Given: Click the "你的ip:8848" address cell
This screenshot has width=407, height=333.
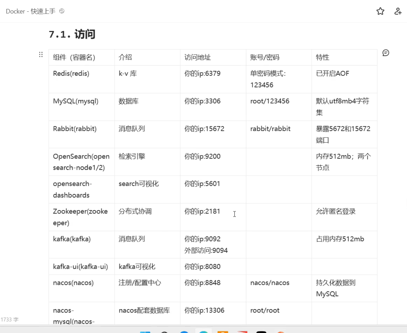Looking at the screenshot, I should (213, 288).
